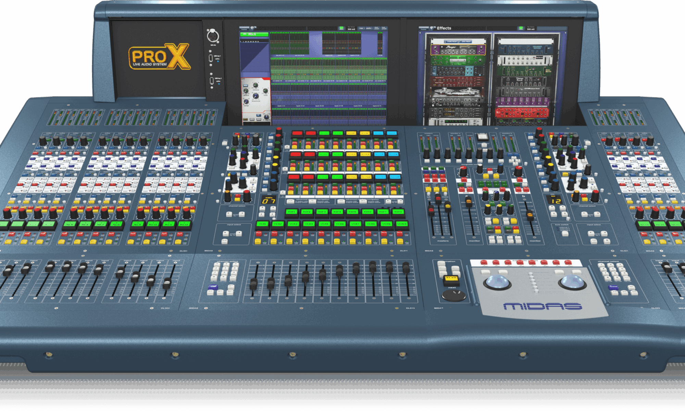Click the lower USB port beside the screen
The height and width of the screenshot is (411, 685).
[212, 81]
